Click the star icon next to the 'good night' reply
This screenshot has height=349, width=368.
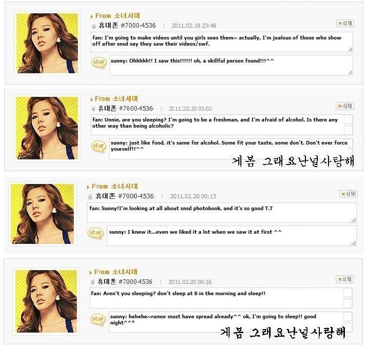click(97, 319)
